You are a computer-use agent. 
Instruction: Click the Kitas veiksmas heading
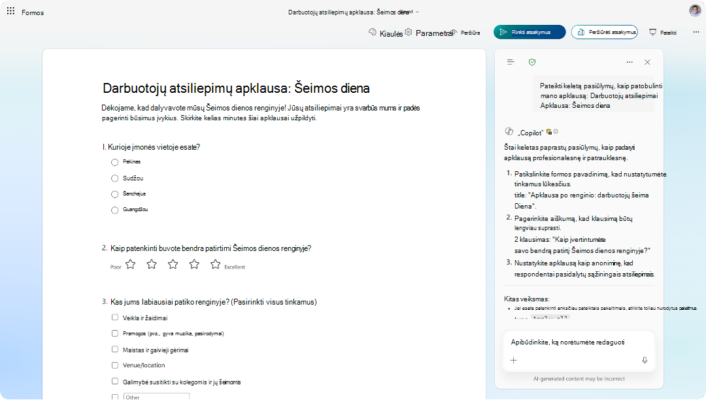click(526, 299)
